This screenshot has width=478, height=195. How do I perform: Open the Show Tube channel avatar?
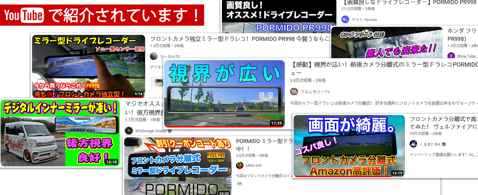coord(451,56)
